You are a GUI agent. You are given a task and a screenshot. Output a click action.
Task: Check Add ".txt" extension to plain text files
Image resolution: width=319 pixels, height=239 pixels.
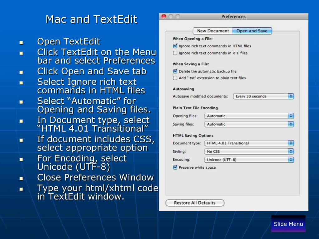tap(175, 78)
